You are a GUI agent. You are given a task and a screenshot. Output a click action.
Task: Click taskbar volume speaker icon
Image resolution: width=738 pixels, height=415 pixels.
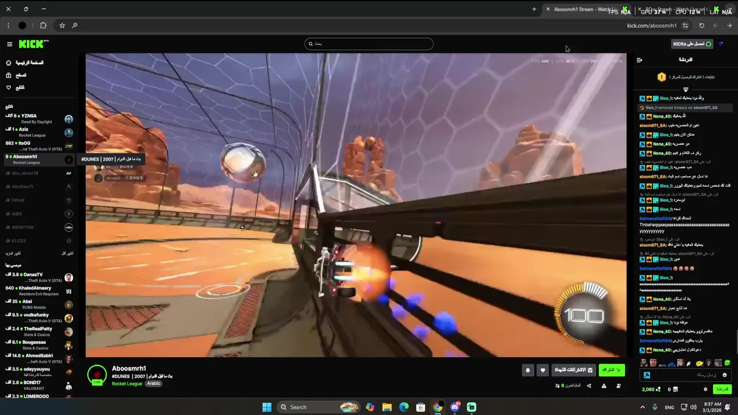[x=695, y=407]
